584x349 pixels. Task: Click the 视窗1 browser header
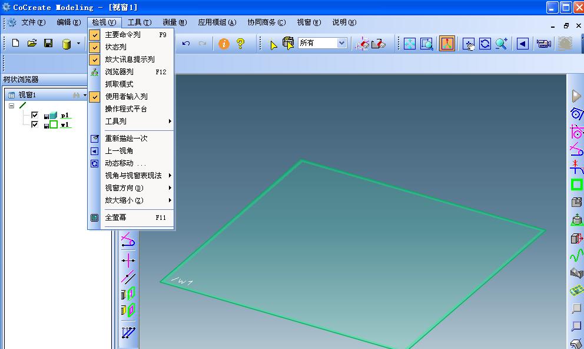click(27, 95)
